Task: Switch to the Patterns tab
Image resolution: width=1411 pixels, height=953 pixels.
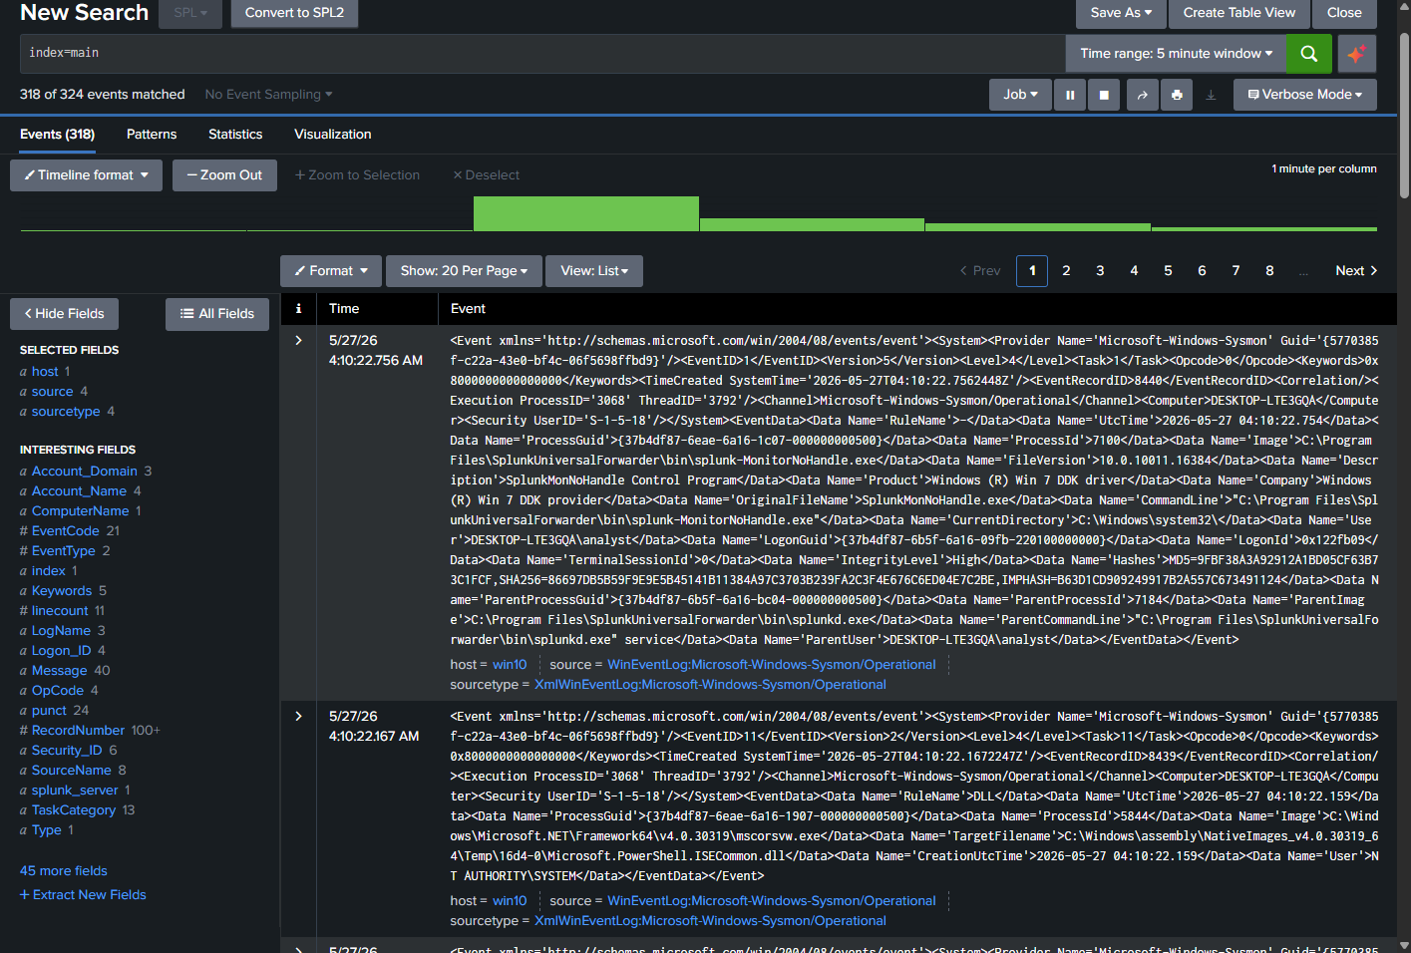Action: (x=152, y=135)
